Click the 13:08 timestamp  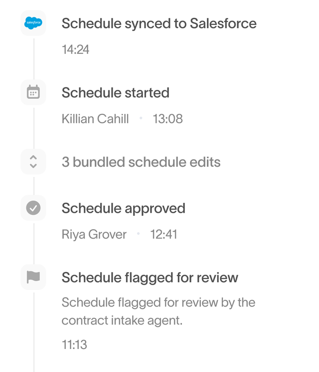click(x=167, y=119)
